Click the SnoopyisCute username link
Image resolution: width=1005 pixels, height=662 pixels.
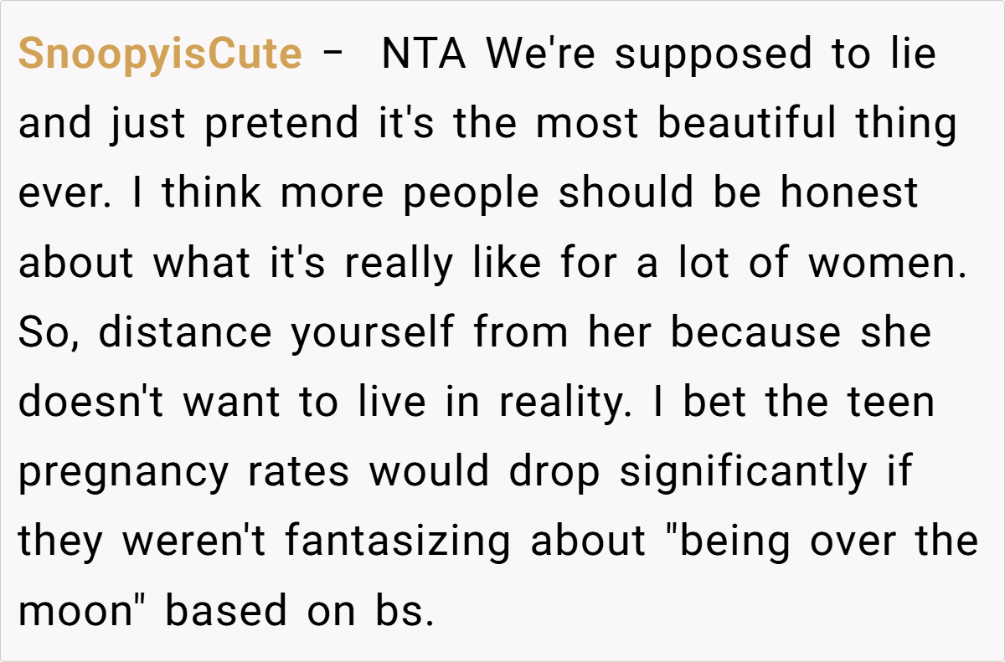tap(160, 55)
